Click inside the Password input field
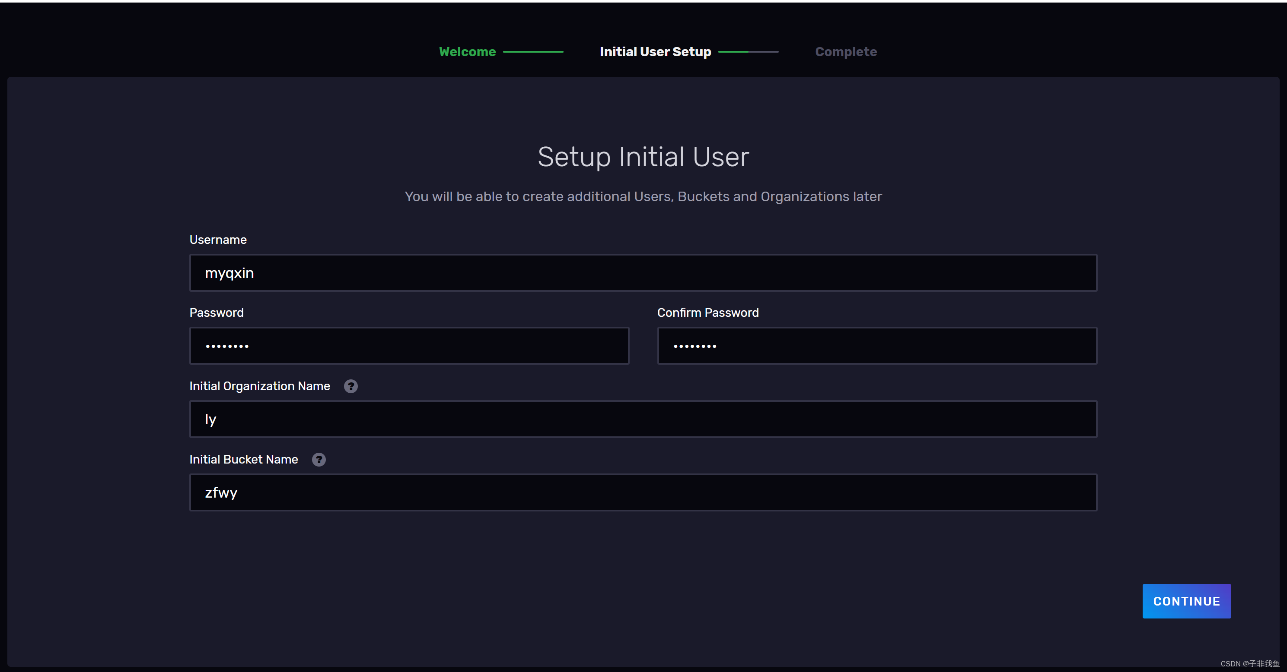The image size is (1287, 672). pos(409,346)
